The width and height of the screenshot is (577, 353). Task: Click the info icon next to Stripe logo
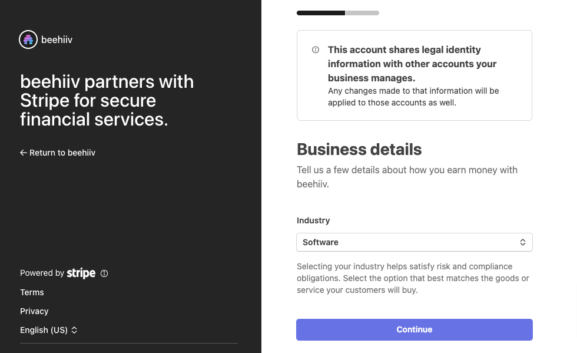[104, 273]
